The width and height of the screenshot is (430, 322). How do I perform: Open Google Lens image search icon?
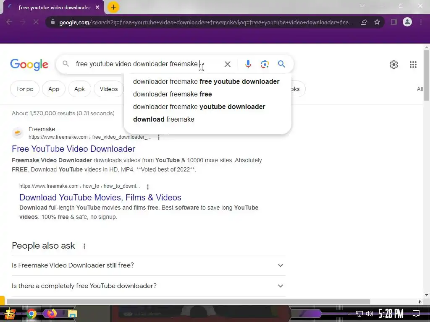point(265,64)
